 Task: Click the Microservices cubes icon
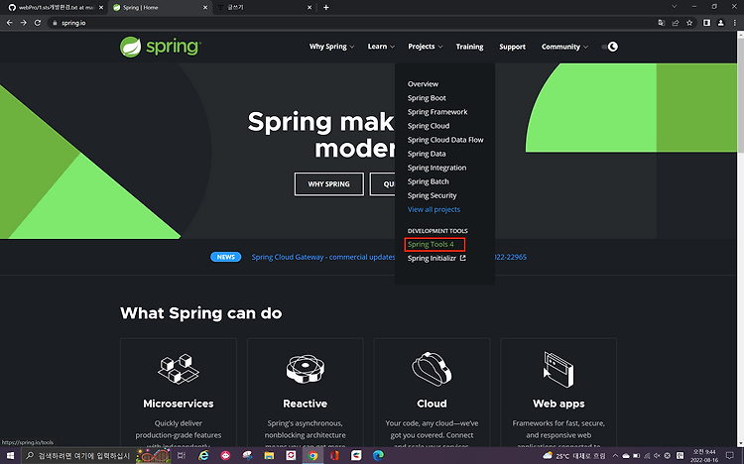tap(179, 369)
